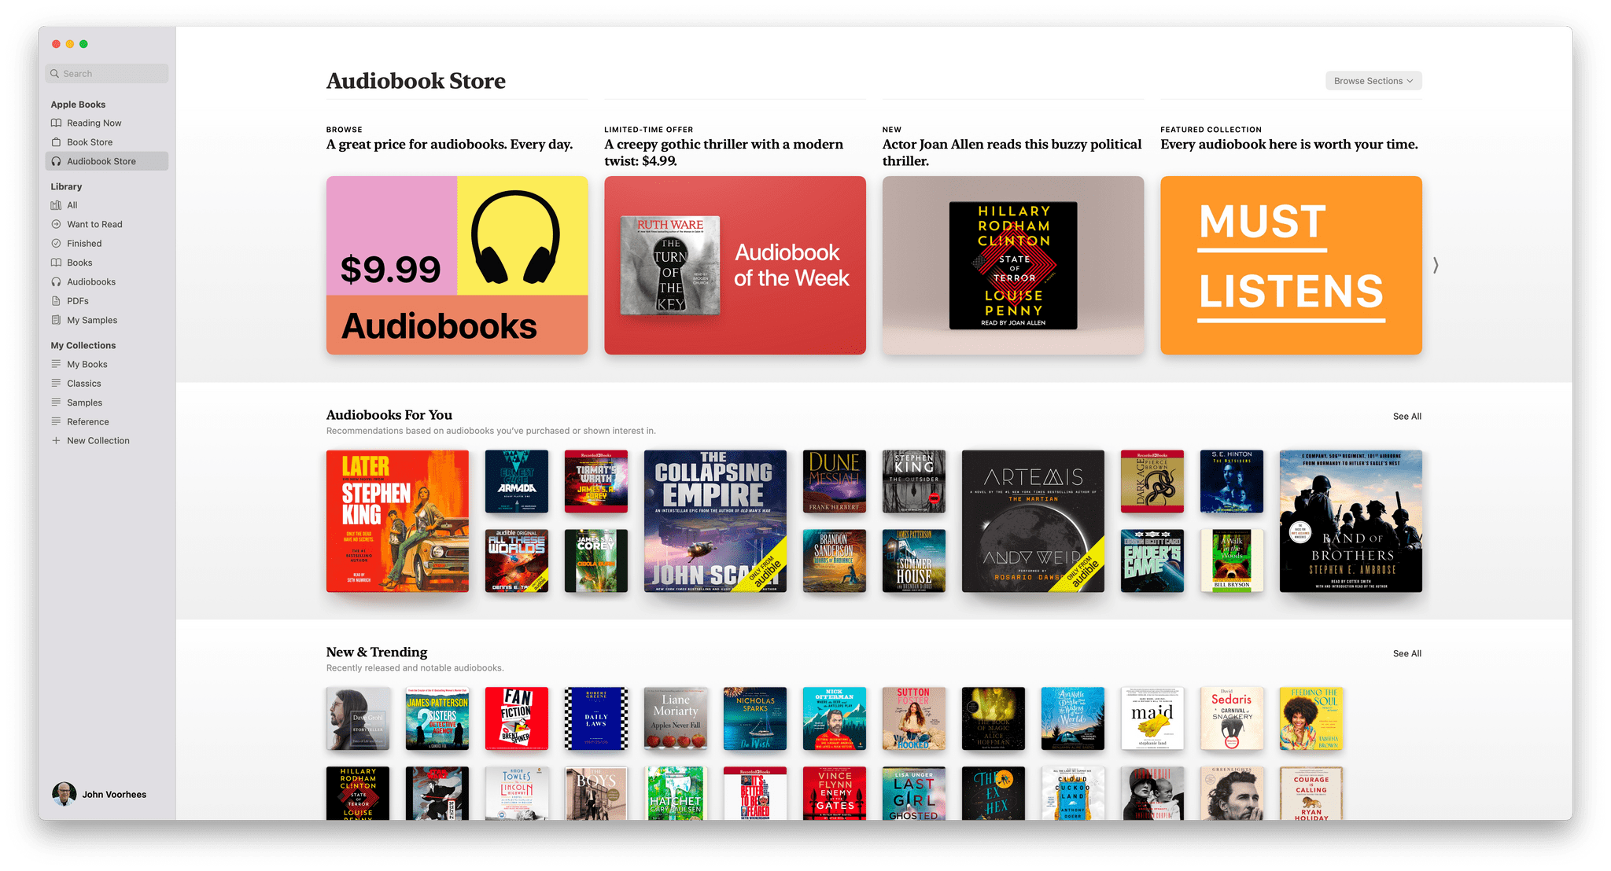
Task: Click the right chevron in featured carousel
Action: (x=1436, y=266)
